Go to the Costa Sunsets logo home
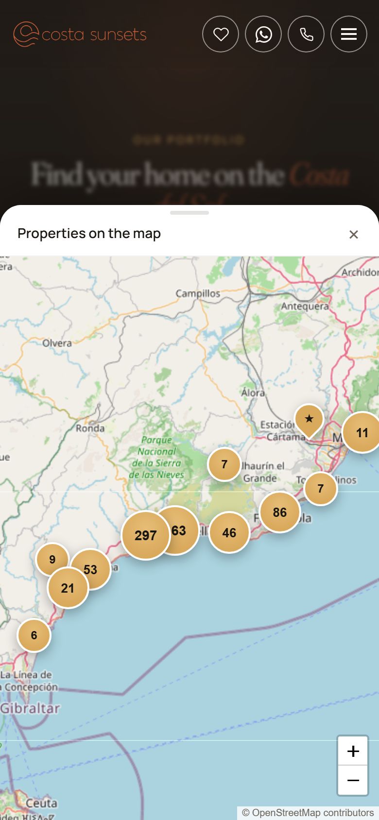 pyautogui.click(x=80, y=34)
